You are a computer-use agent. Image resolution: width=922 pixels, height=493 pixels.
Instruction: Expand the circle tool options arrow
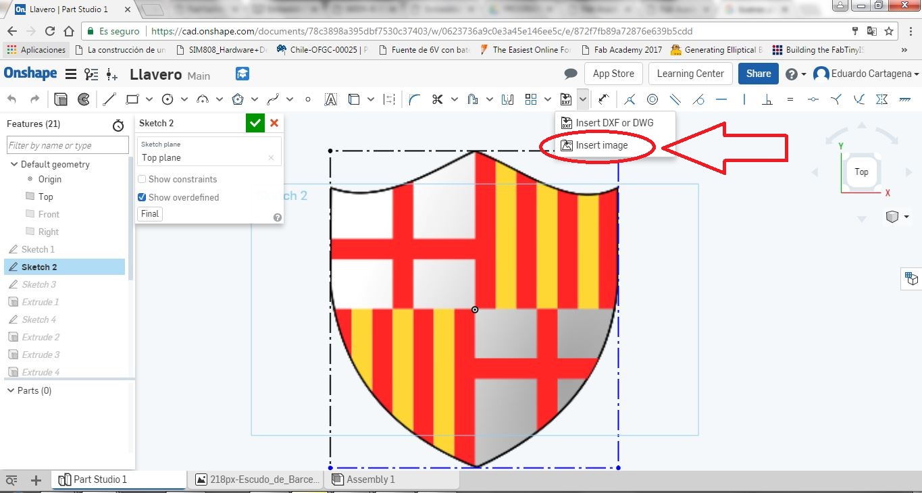184,99
